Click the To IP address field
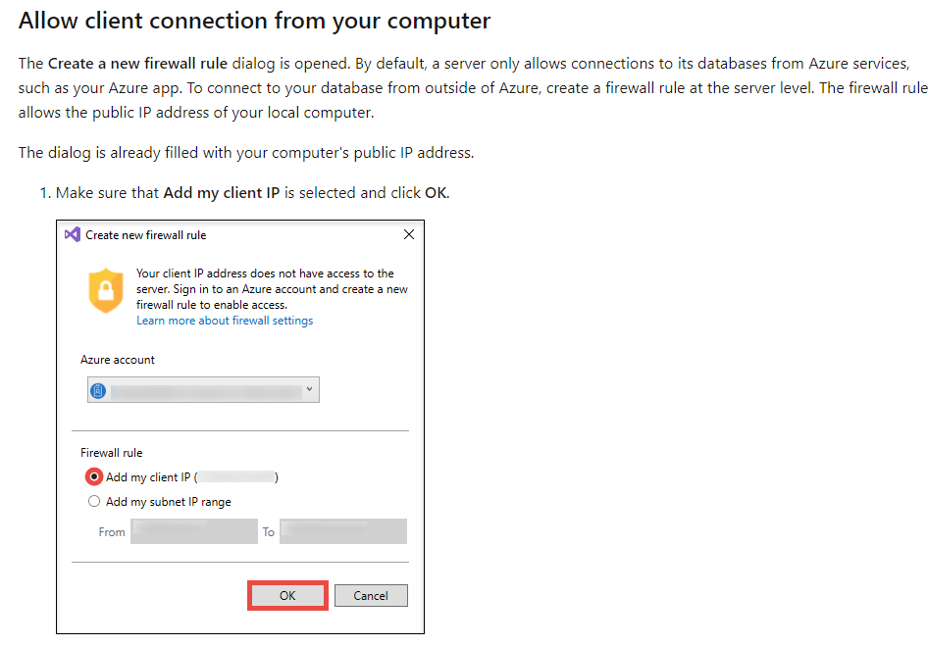Viewport: 928px width, 646px height. coord(343,531)
